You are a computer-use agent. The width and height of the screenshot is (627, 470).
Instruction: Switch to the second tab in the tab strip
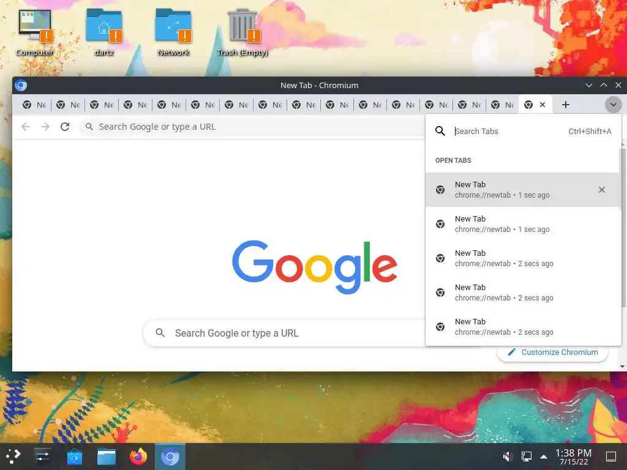tap(68, 105)
